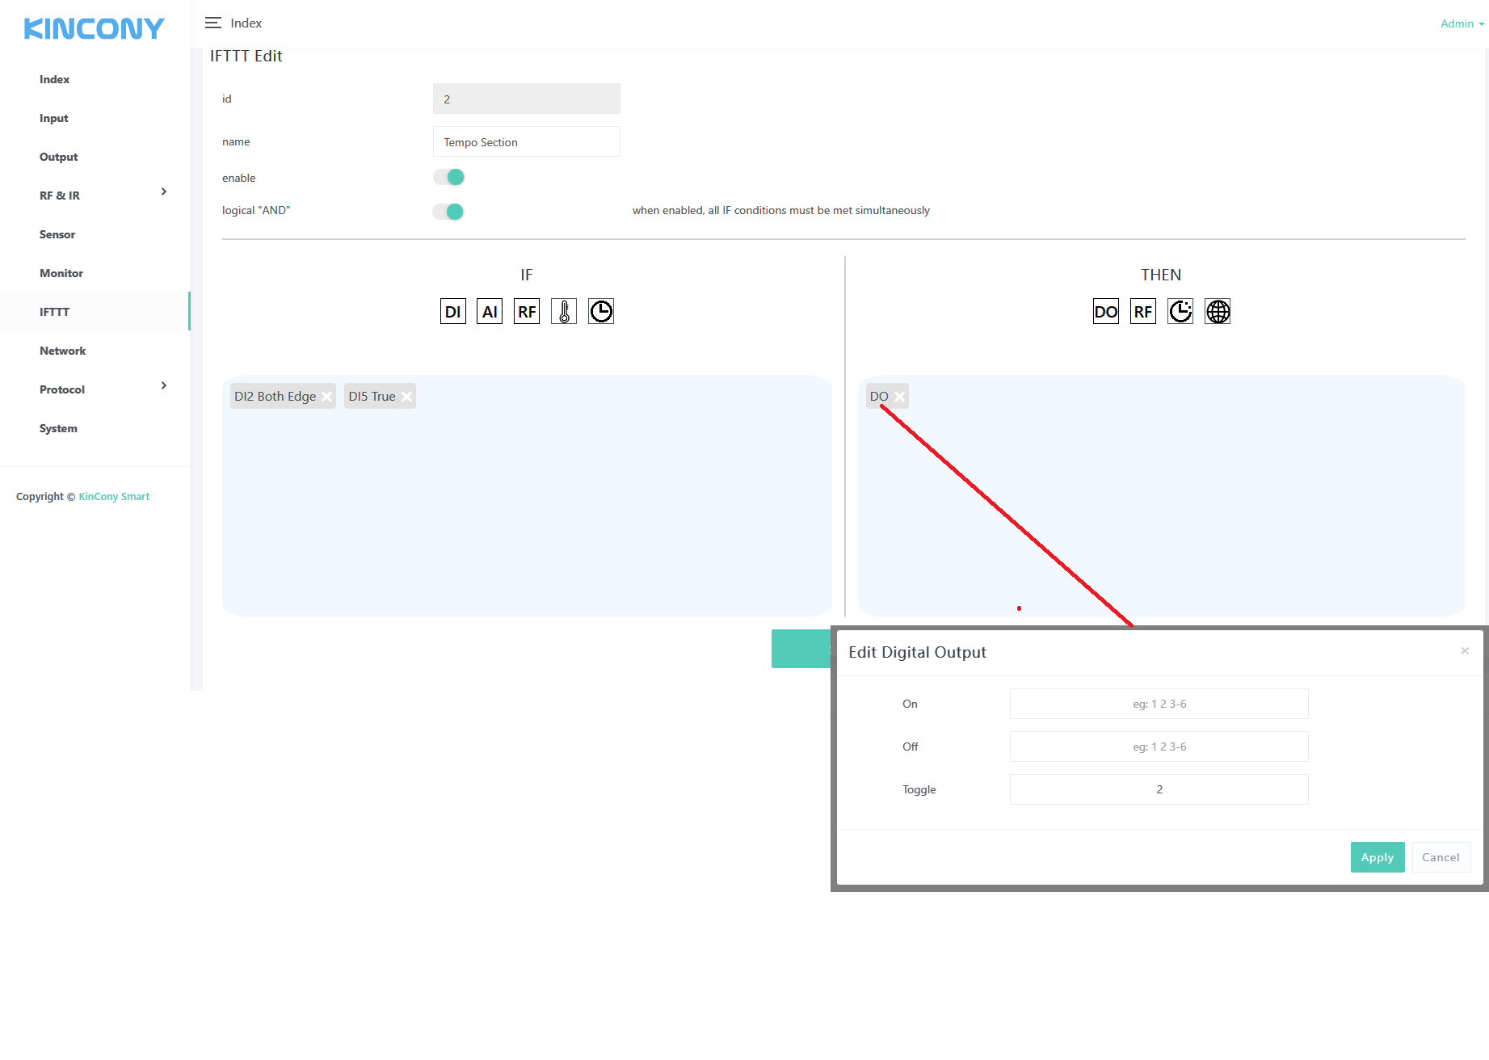
Task: Add an RF action in THEN section
Action: [1142, 312]
